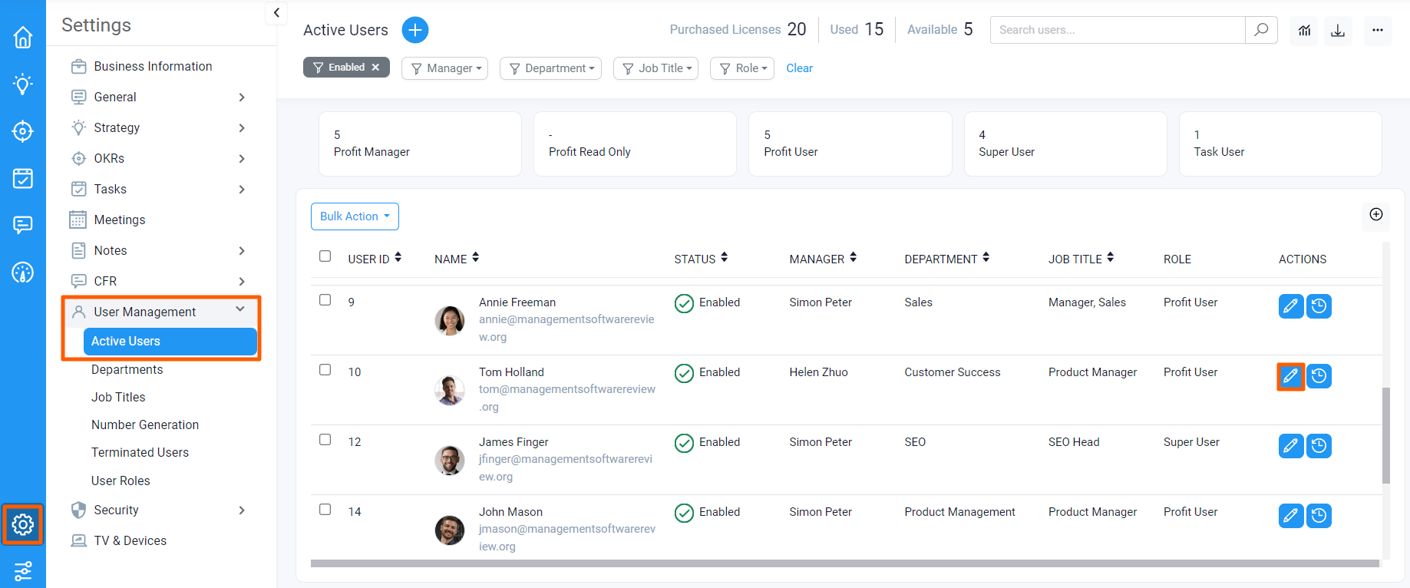Open the analytics chart icon in header
Viewport: 1410px width, 588px height.
click(1304, 30)
